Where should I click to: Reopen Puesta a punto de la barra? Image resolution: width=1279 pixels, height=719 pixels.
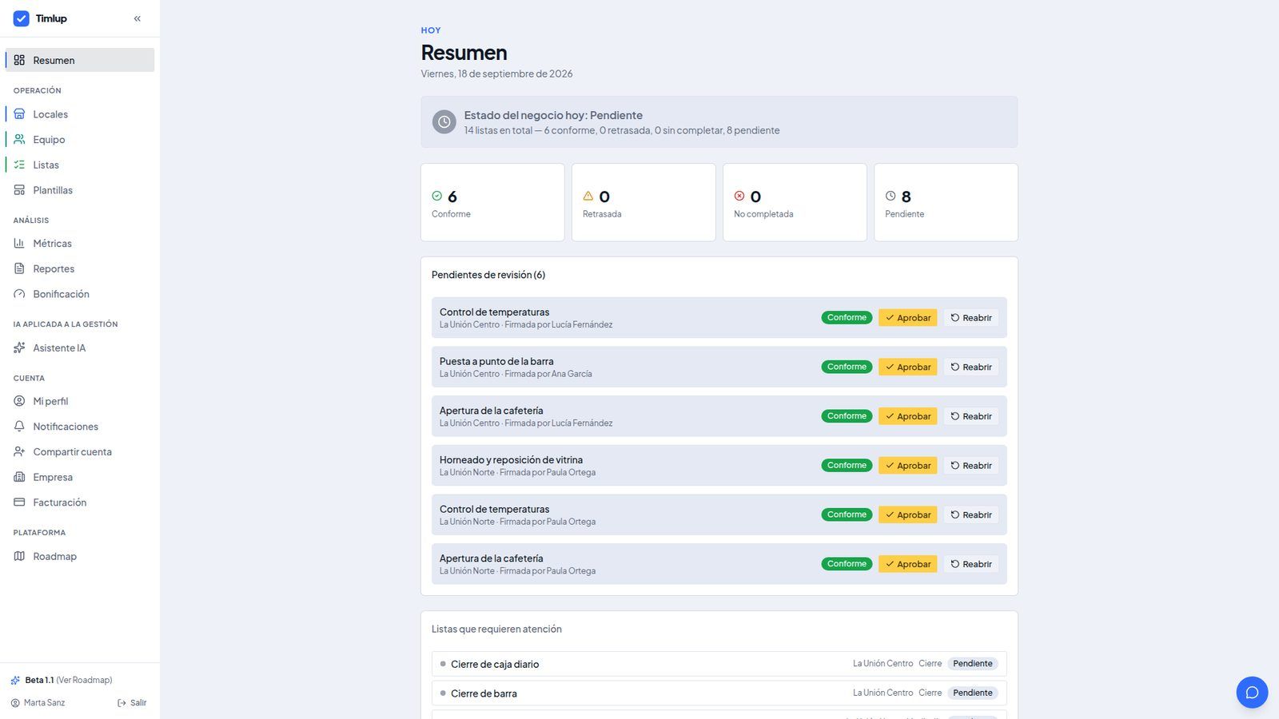point(971,367)
